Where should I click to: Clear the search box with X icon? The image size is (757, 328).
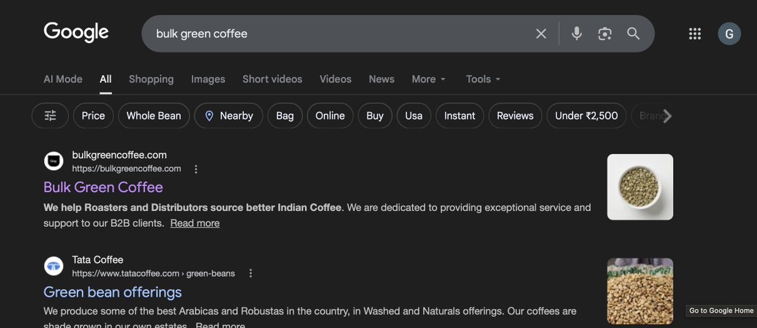(x=541, y=34)
